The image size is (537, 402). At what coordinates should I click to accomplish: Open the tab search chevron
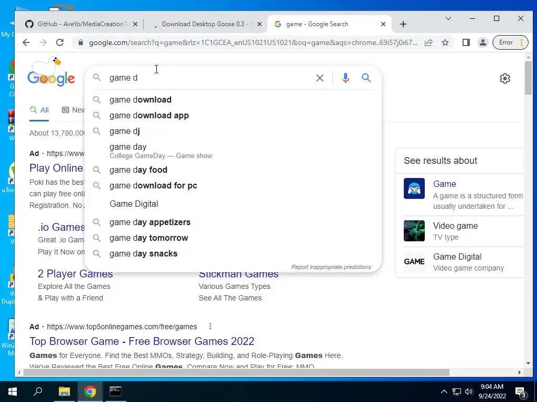point(448,18)
